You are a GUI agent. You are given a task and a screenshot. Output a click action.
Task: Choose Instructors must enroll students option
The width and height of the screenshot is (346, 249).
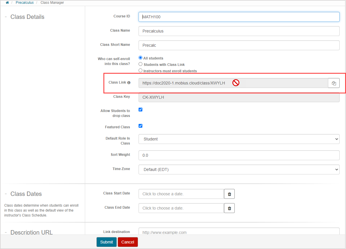[141, 71]
